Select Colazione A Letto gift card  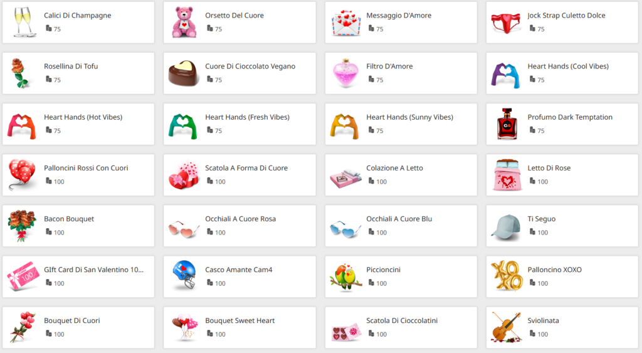(x=401, y=175)
